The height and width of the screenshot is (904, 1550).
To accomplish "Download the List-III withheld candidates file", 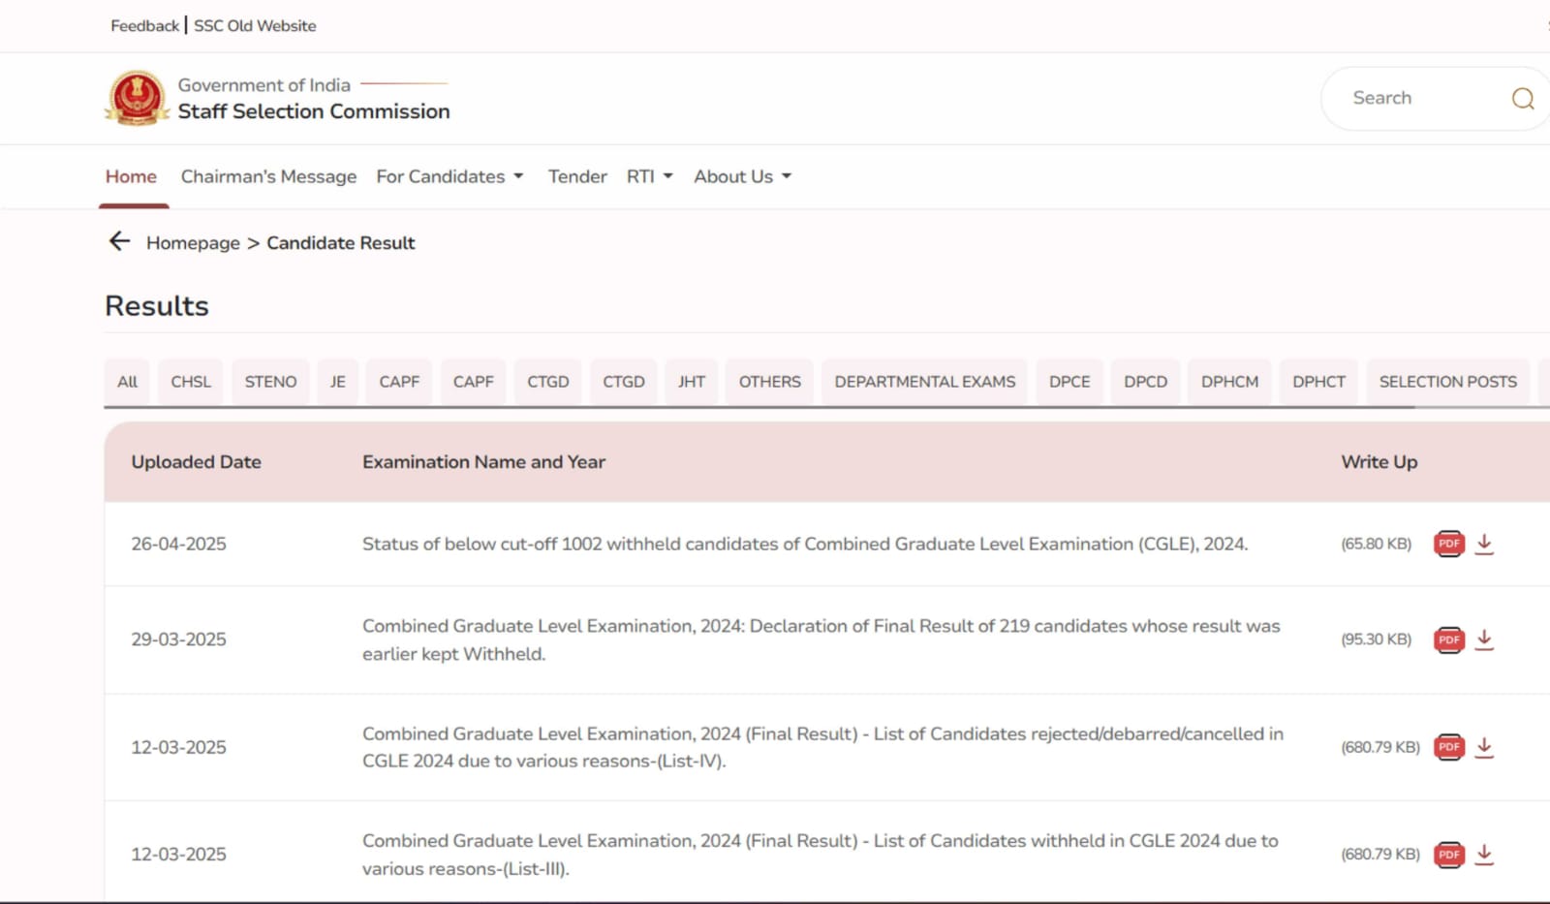I will click(x=1484, y=856).
